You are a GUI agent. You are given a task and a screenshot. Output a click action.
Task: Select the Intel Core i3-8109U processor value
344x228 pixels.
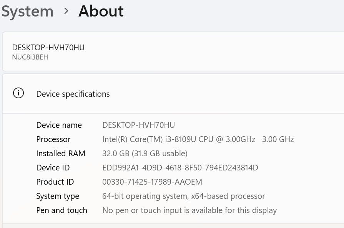click(198, 139)
